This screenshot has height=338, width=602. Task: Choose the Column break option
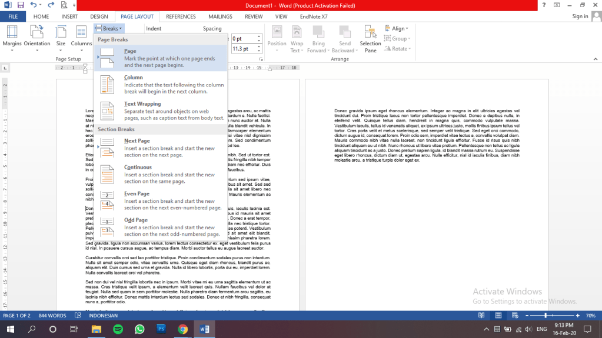click(x=160, y=85)
